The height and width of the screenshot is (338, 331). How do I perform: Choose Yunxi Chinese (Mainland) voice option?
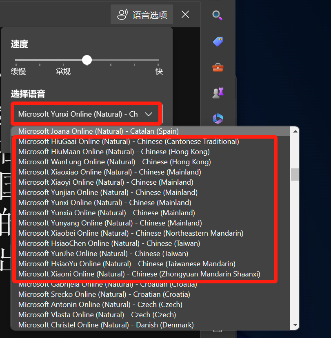(150, 203)
